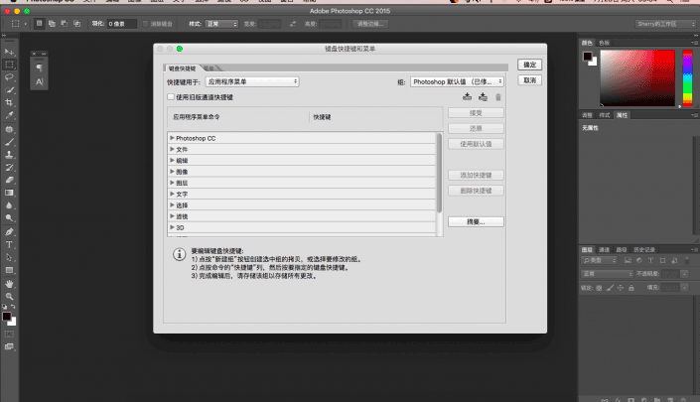Choose Intersect with Selection mode
The height and width of the screenshot is (402, 700).
[x=76, y=24]
